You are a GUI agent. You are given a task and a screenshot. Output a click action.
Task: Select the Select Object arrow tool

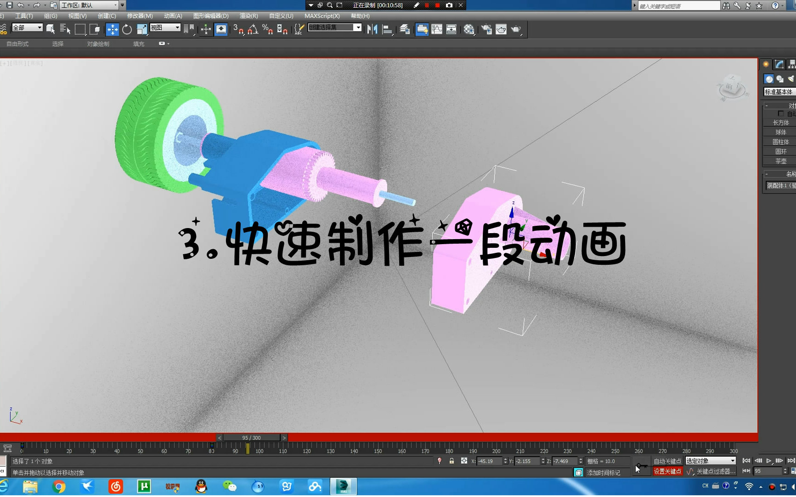51,29
